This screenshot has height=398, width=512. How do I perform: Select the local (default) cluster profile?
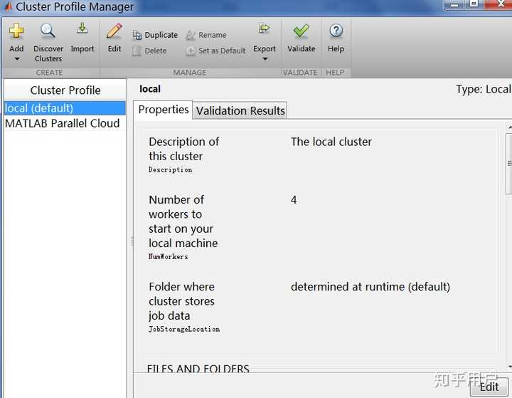(x=65, y=108)
